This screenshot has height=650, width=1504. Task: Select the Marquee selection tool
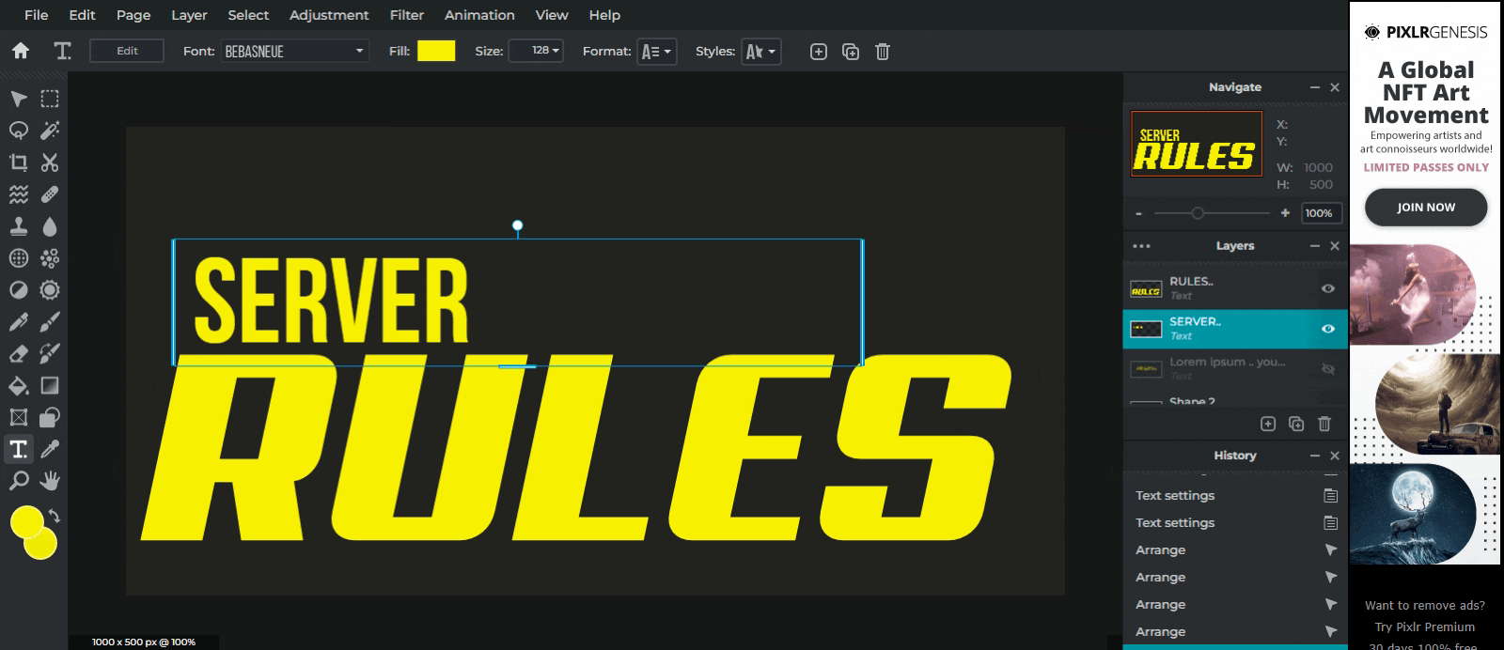50,99
